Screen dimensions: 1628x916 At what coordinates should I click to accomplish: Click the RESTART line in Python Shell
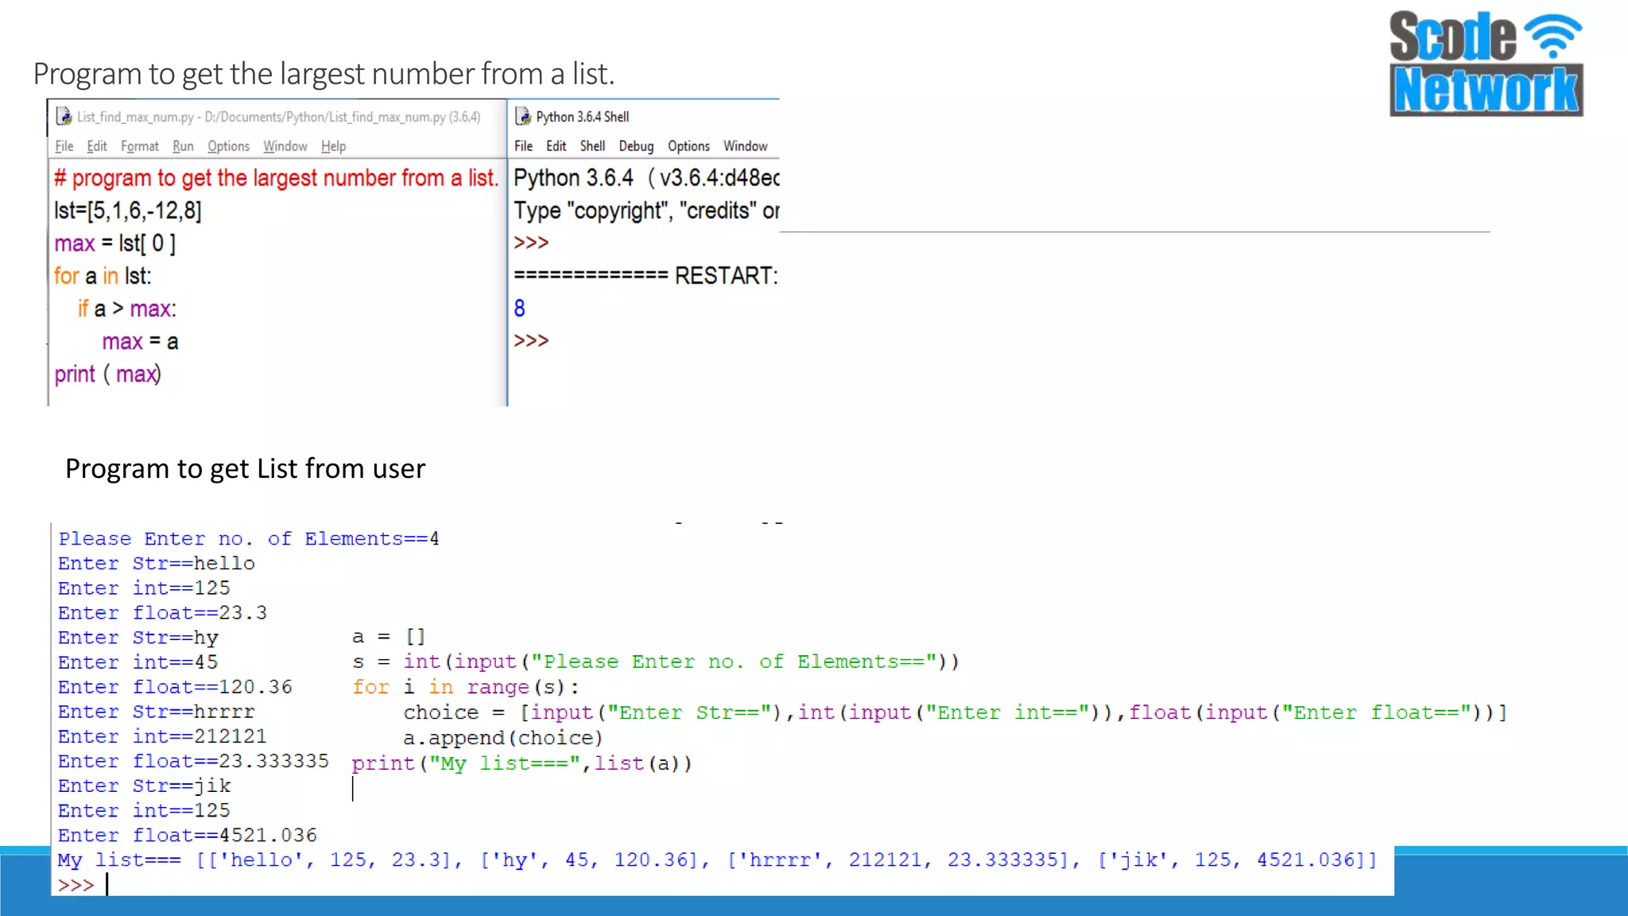point(645,276)
